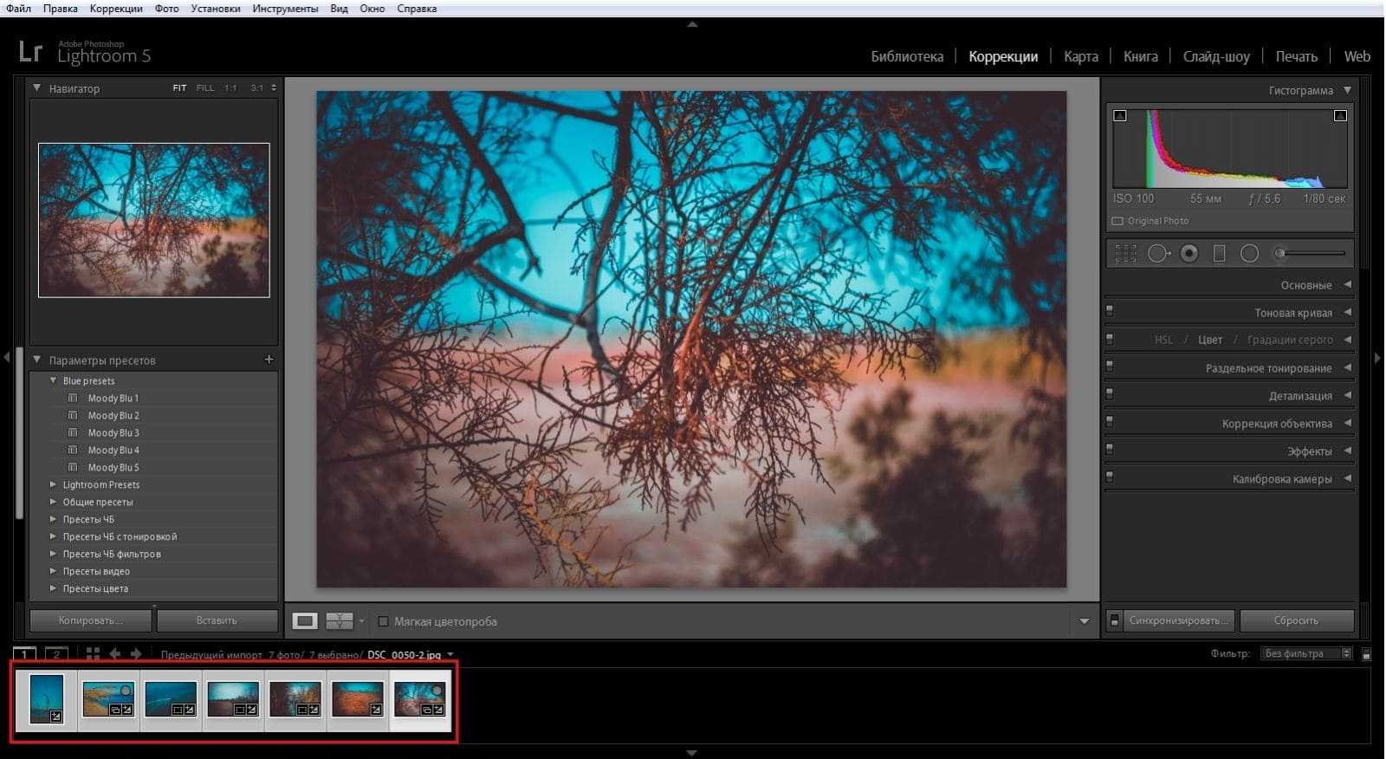Click the Before/After comparison view icon
Image resolution: width=1386 pixels, height=759 pixels.
(x=339, y=621)
